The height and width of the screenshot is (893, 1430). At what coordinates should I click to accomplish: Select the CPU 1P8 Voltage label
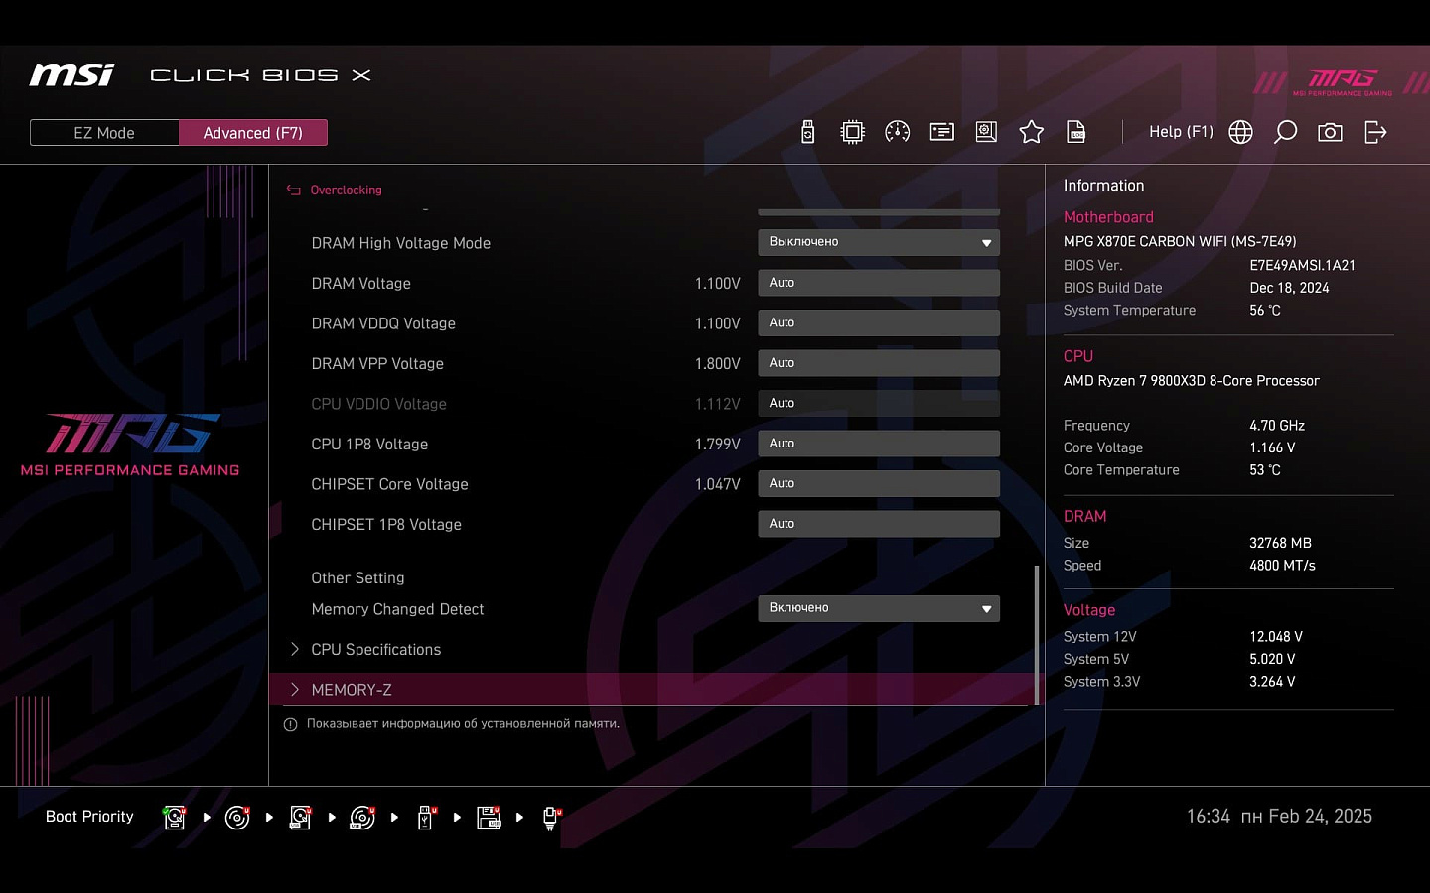(x=369, y=445)
